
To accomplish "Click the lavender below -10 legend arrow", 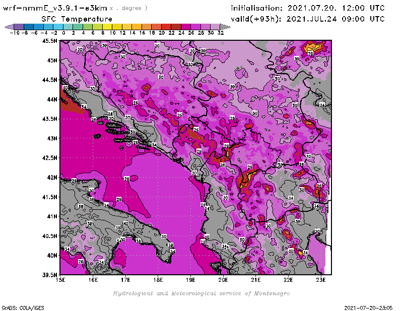I will click(9, 27).
